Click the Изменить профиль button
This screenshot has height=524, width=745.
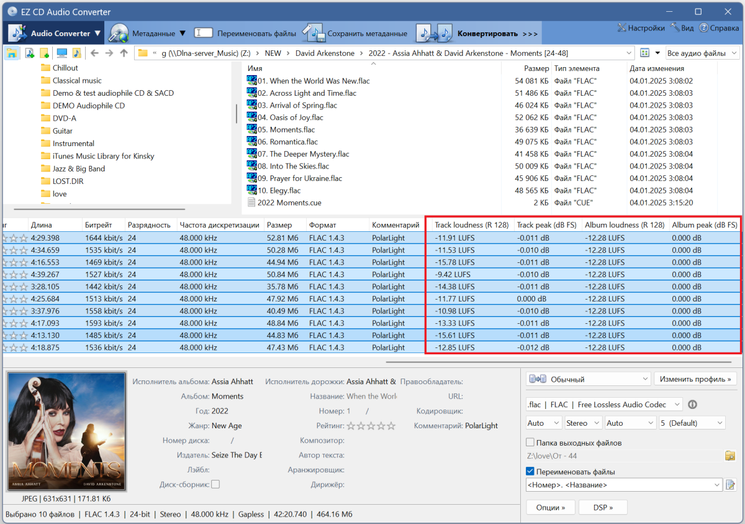695,379
